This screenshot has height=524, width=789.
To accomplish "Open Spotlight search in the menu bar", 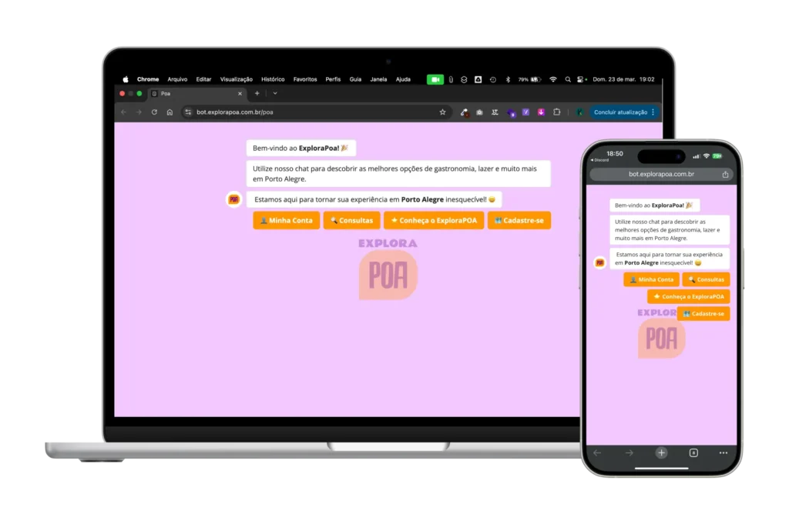I will click(x=568, y=79).
